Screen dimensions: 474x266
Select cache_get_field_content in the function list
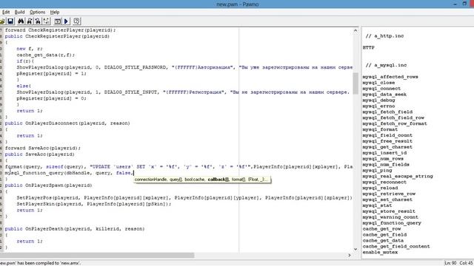pyautogui.click(x=396, y=246)
